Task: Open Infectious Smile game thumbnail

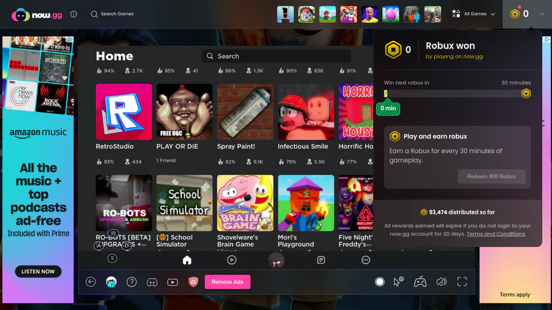Action: pyautogui.click(x=306, y=112)
